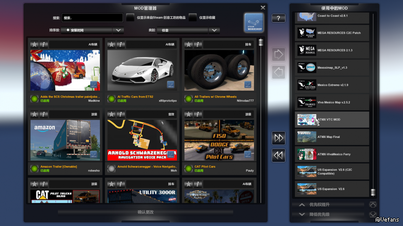Favorite the SCS Christmas trailer paintjobs mod
Screen dimensions: 403x226
coord(35,45)
